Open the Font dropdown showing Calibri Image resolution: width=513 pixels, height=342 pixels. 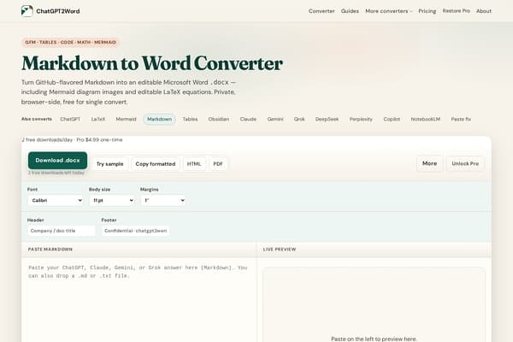(56, 200)
